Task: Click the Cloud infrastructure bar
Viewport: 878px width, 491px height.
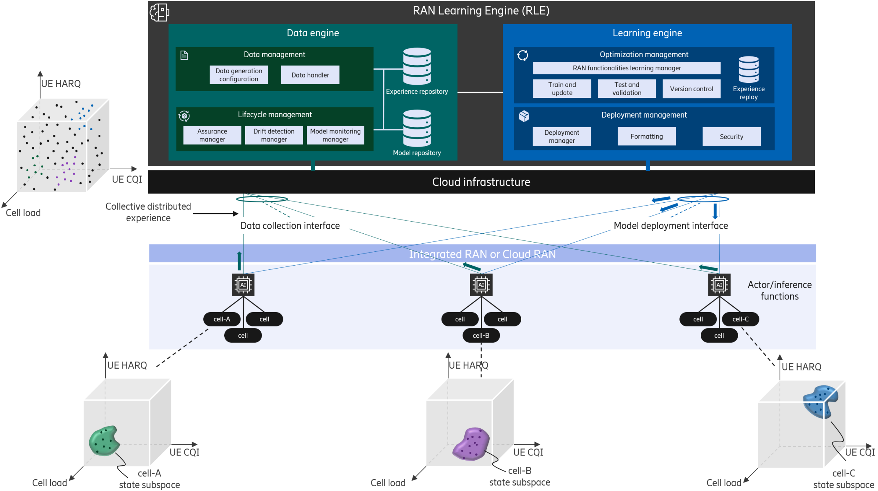Action: pyautogui.click(x=481, y=182)
